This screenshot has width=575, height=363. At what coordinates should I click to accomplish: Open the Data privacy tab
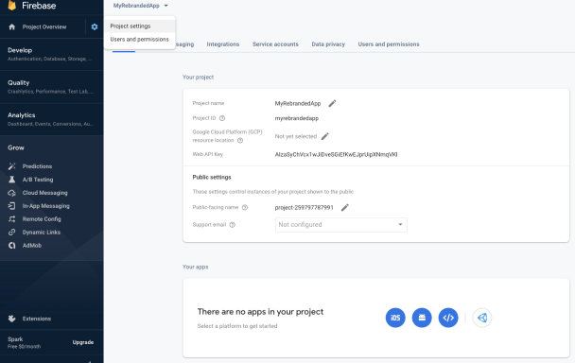coord(328,44)
